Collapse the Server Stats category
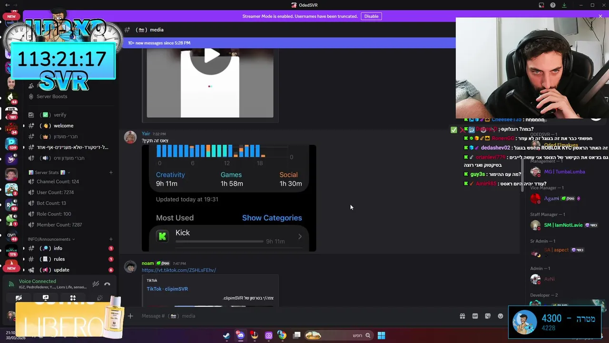 pyautogui.click(x=49, y=172)
